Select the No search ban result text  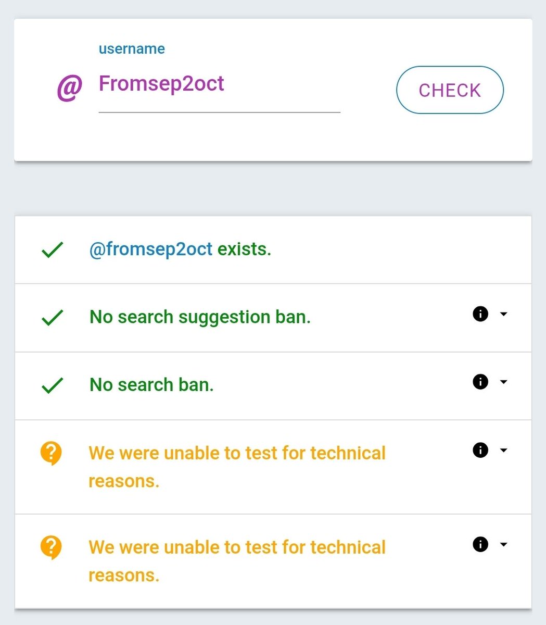pyautogui.click(x=151, y=385)
